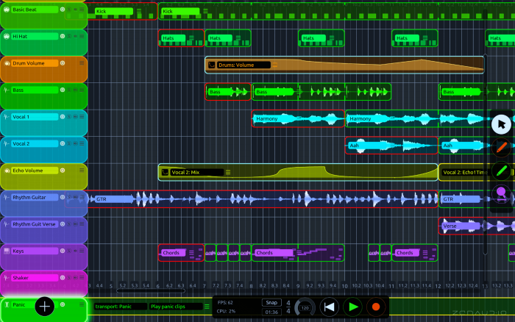
Task: Start recording with the orange record button
Action: (x=376, y=307)
